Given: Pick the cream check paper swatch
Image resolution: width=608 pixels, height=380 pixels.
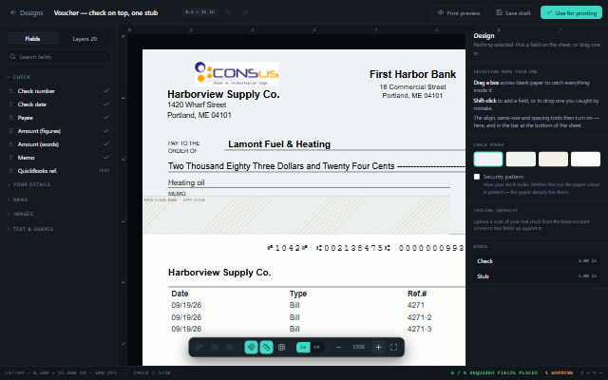Looking at the screenshot, I should (553, 159).
